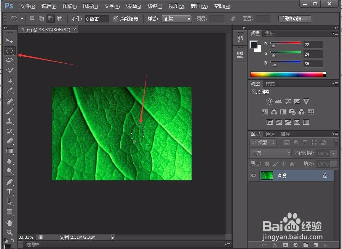
Task: Select the Healing Brush tool
Action: [x=10, y=101]
